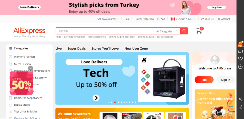Click the pencil feedback icon in sidebar
Screen dimensions: 244x119
click(240, 107)
